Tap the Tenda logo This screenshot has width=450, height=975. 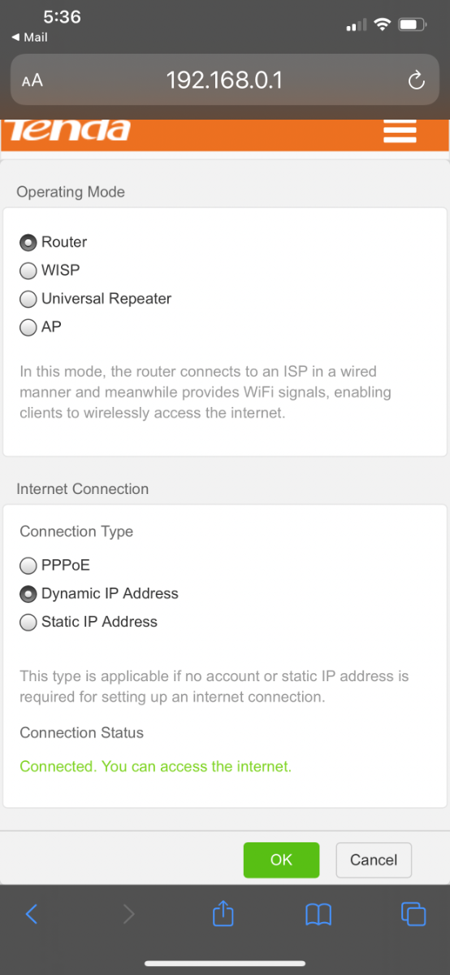[67, 130]
